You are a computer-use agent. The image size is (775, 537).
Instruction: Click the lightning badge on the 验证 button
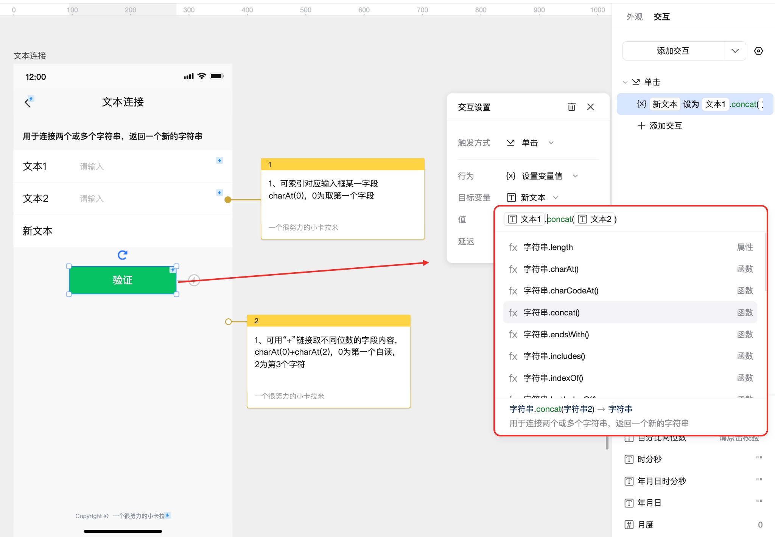pyautogui.click(x=173, y=270)
